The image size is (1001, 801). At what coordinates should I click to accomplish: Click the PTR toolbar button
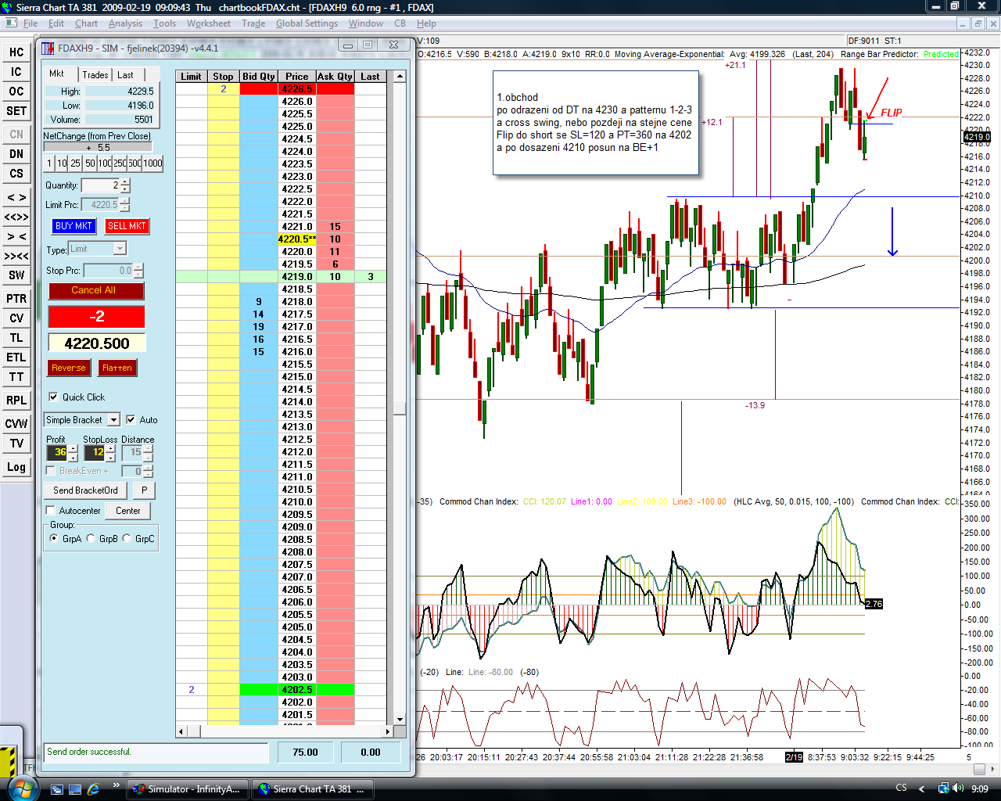pyautogui.click(x=16, y=299)
